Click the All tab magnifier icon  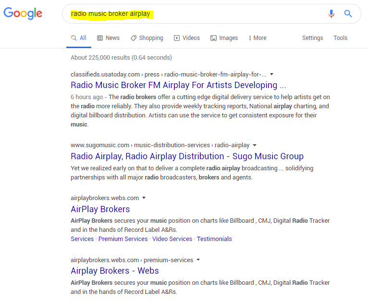(74, 38)
